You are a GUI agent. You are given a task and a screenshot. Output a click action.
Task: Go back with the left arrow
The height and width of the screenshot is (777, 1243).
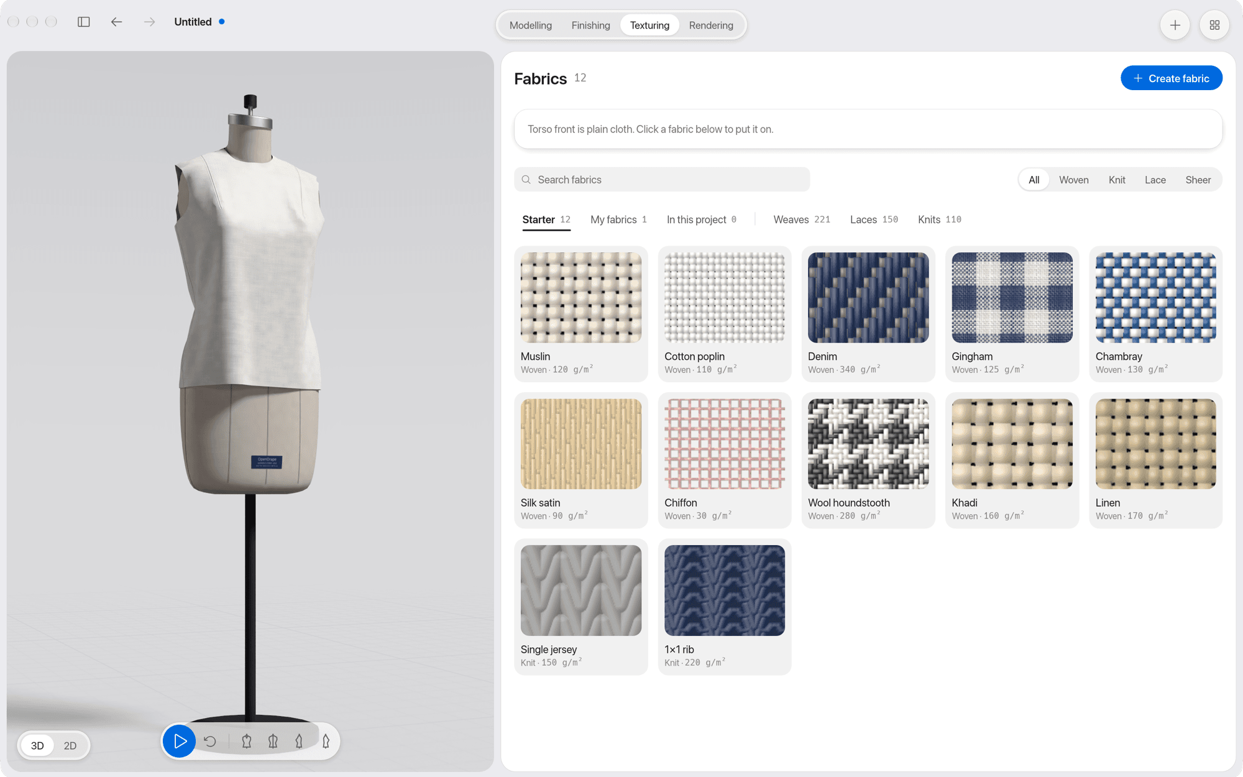(x=116, y=22)
